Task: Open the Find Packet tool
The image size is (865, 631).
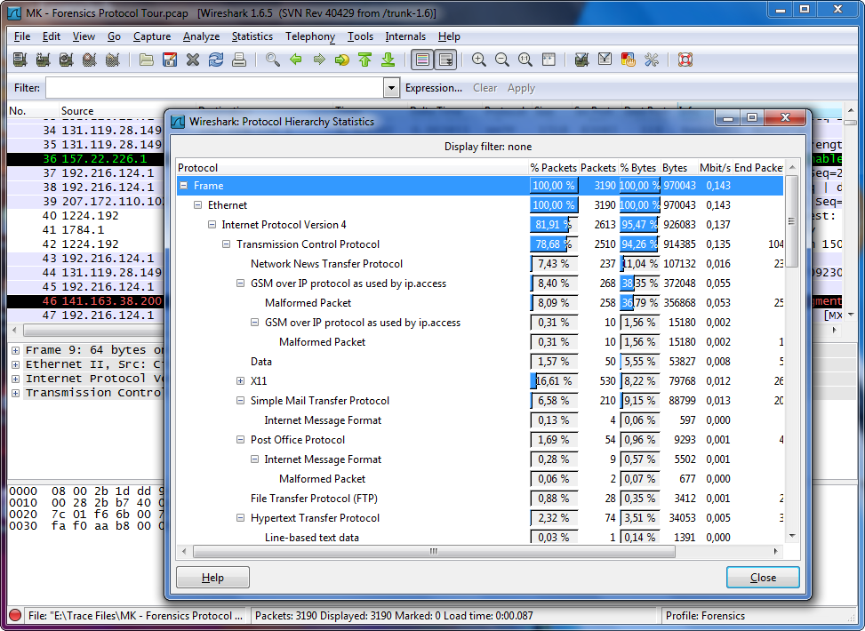Action: [272, 60]
